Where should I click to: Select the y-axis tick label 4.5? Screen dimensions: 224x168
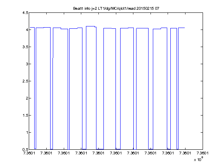25,13
